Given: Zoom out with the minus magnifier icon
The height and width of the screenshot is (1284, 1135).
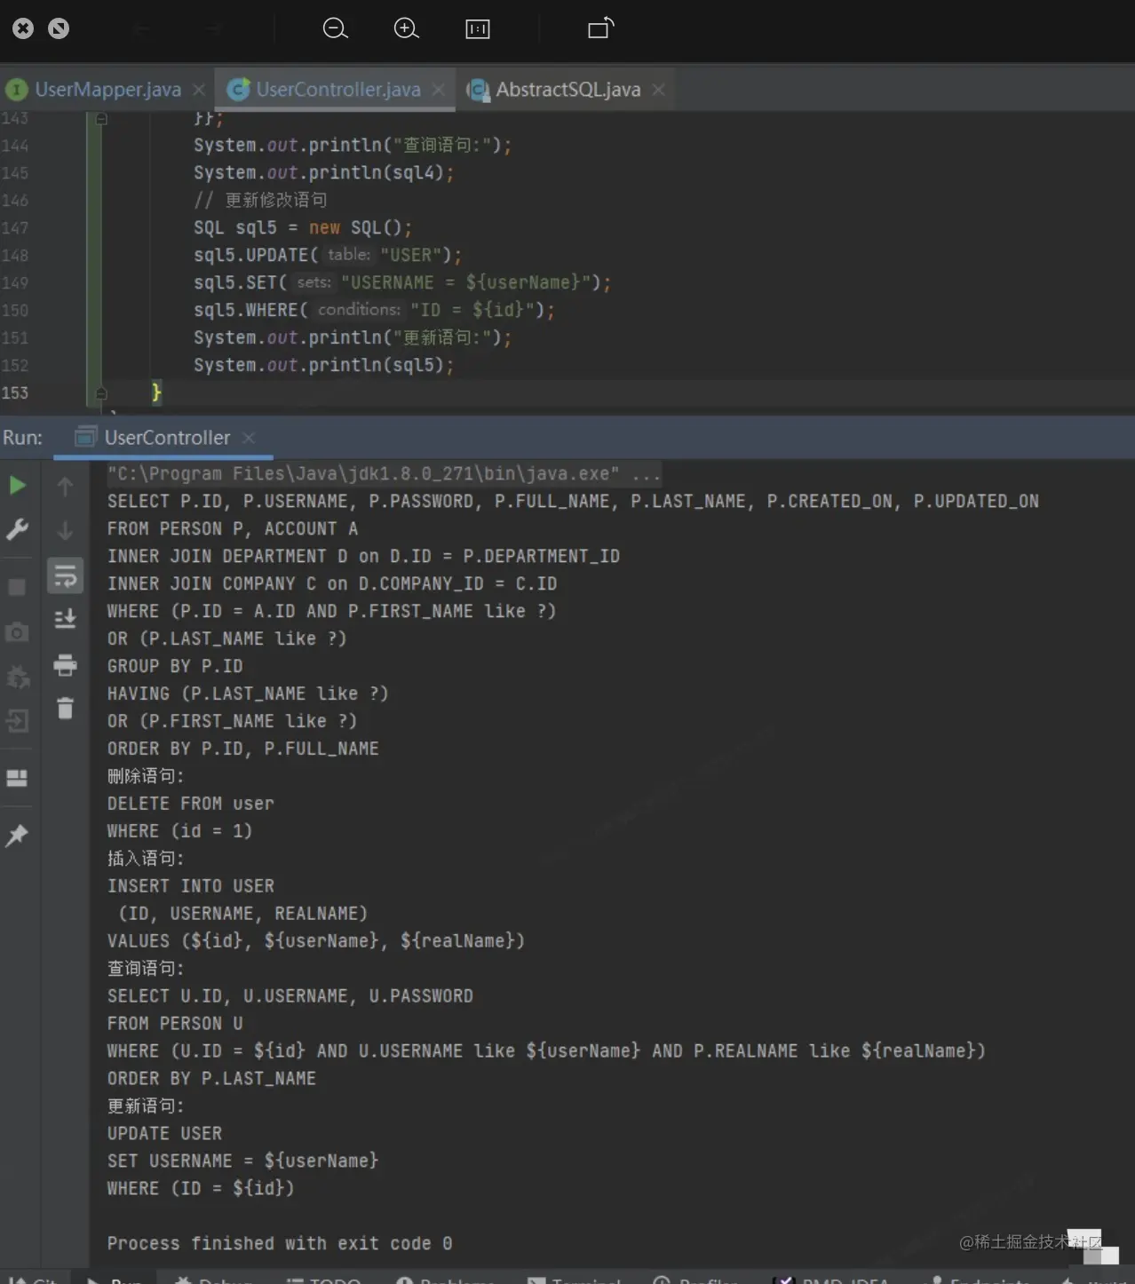Looking at the screenshot, I should coord(335,28).
